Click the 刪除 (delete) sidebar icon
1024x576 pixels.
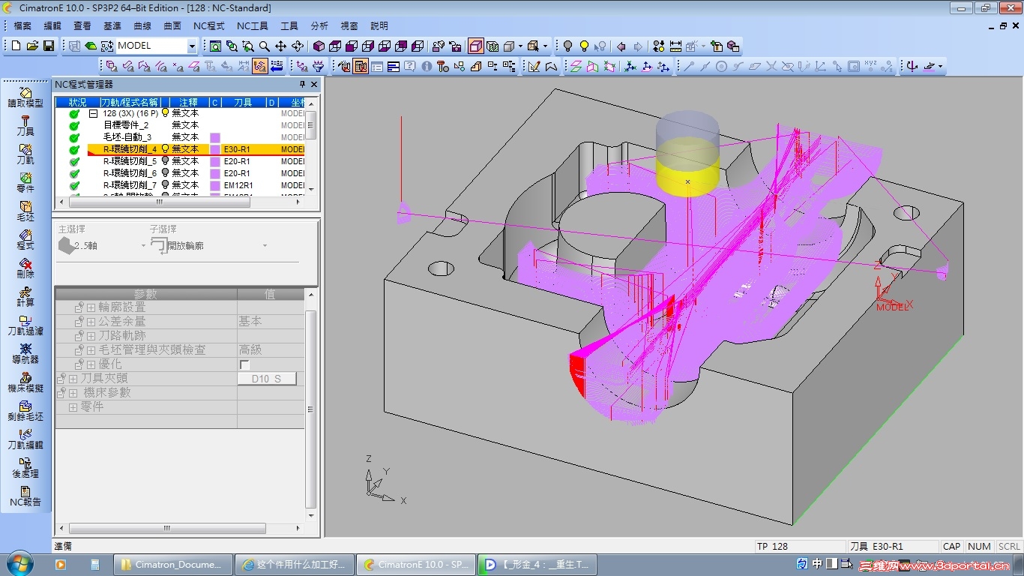(25, 268)
